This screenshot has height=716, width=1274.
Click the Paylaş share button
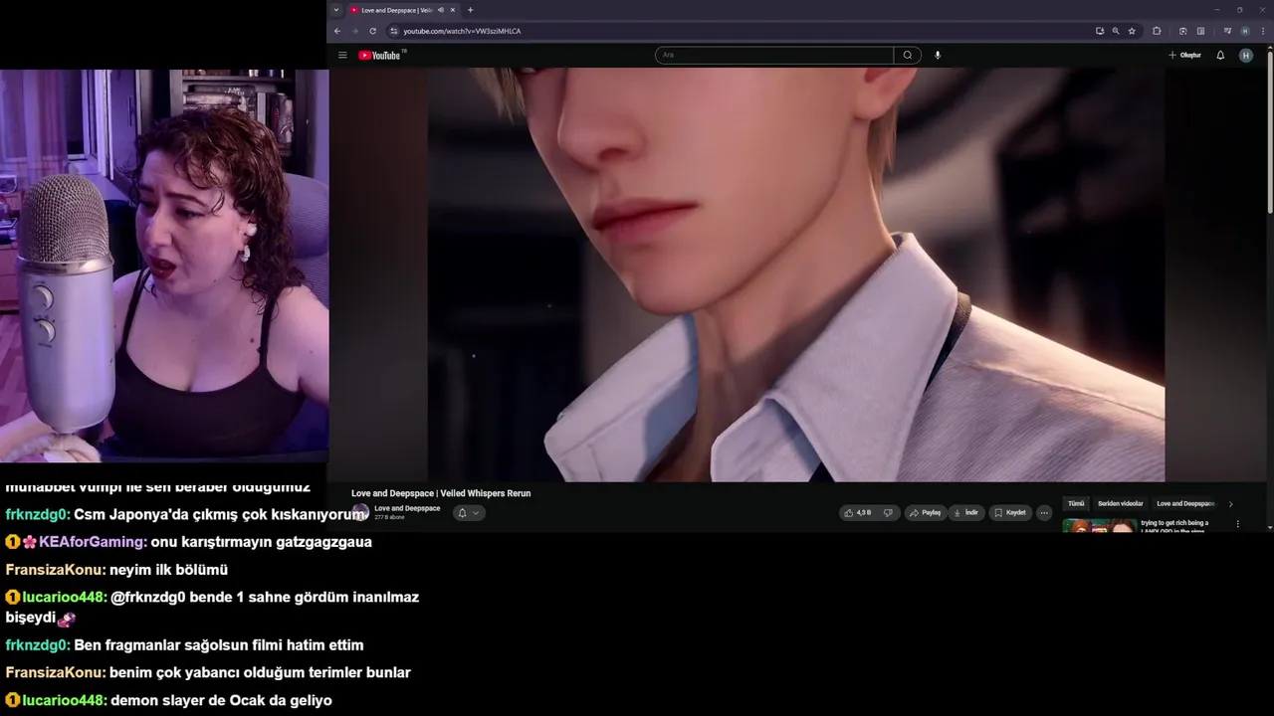pyautogui.click(x=926, y=513)
